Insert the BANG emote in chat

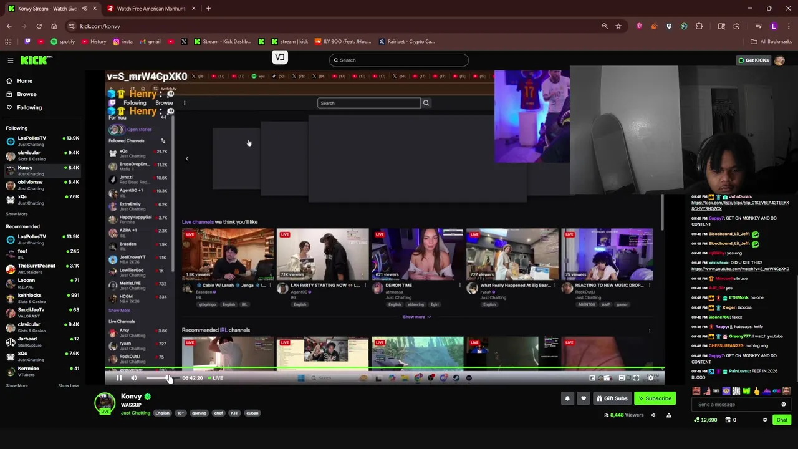tap(736, 392)
